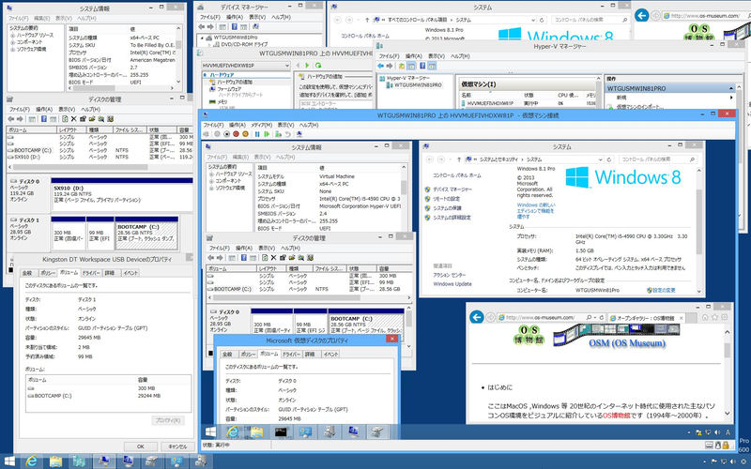Click Delete X icon in host Disk Management toolbar

(74, 119)
